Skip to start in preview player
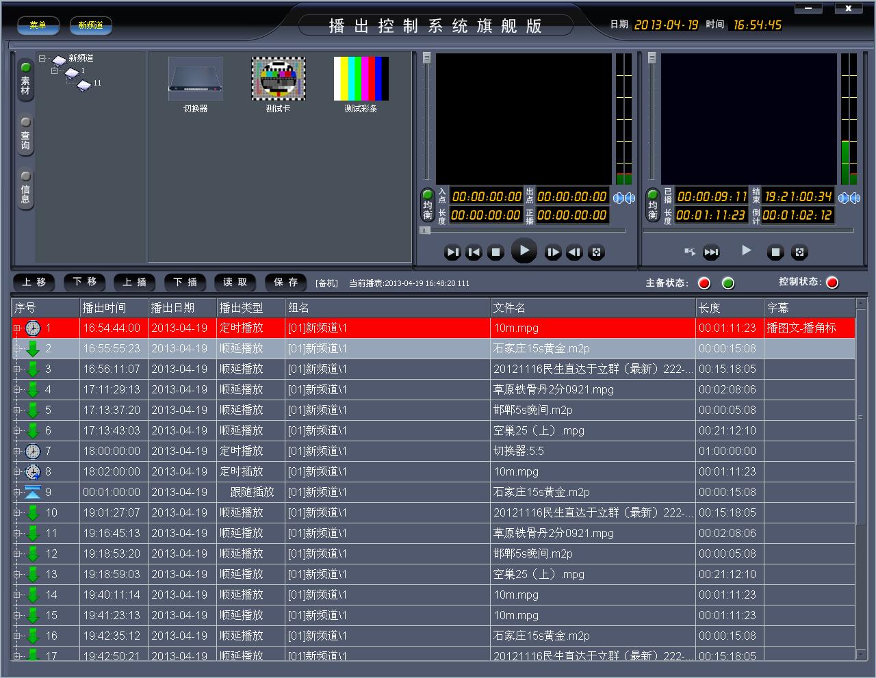Screen dimensions: 876x678 474,252
